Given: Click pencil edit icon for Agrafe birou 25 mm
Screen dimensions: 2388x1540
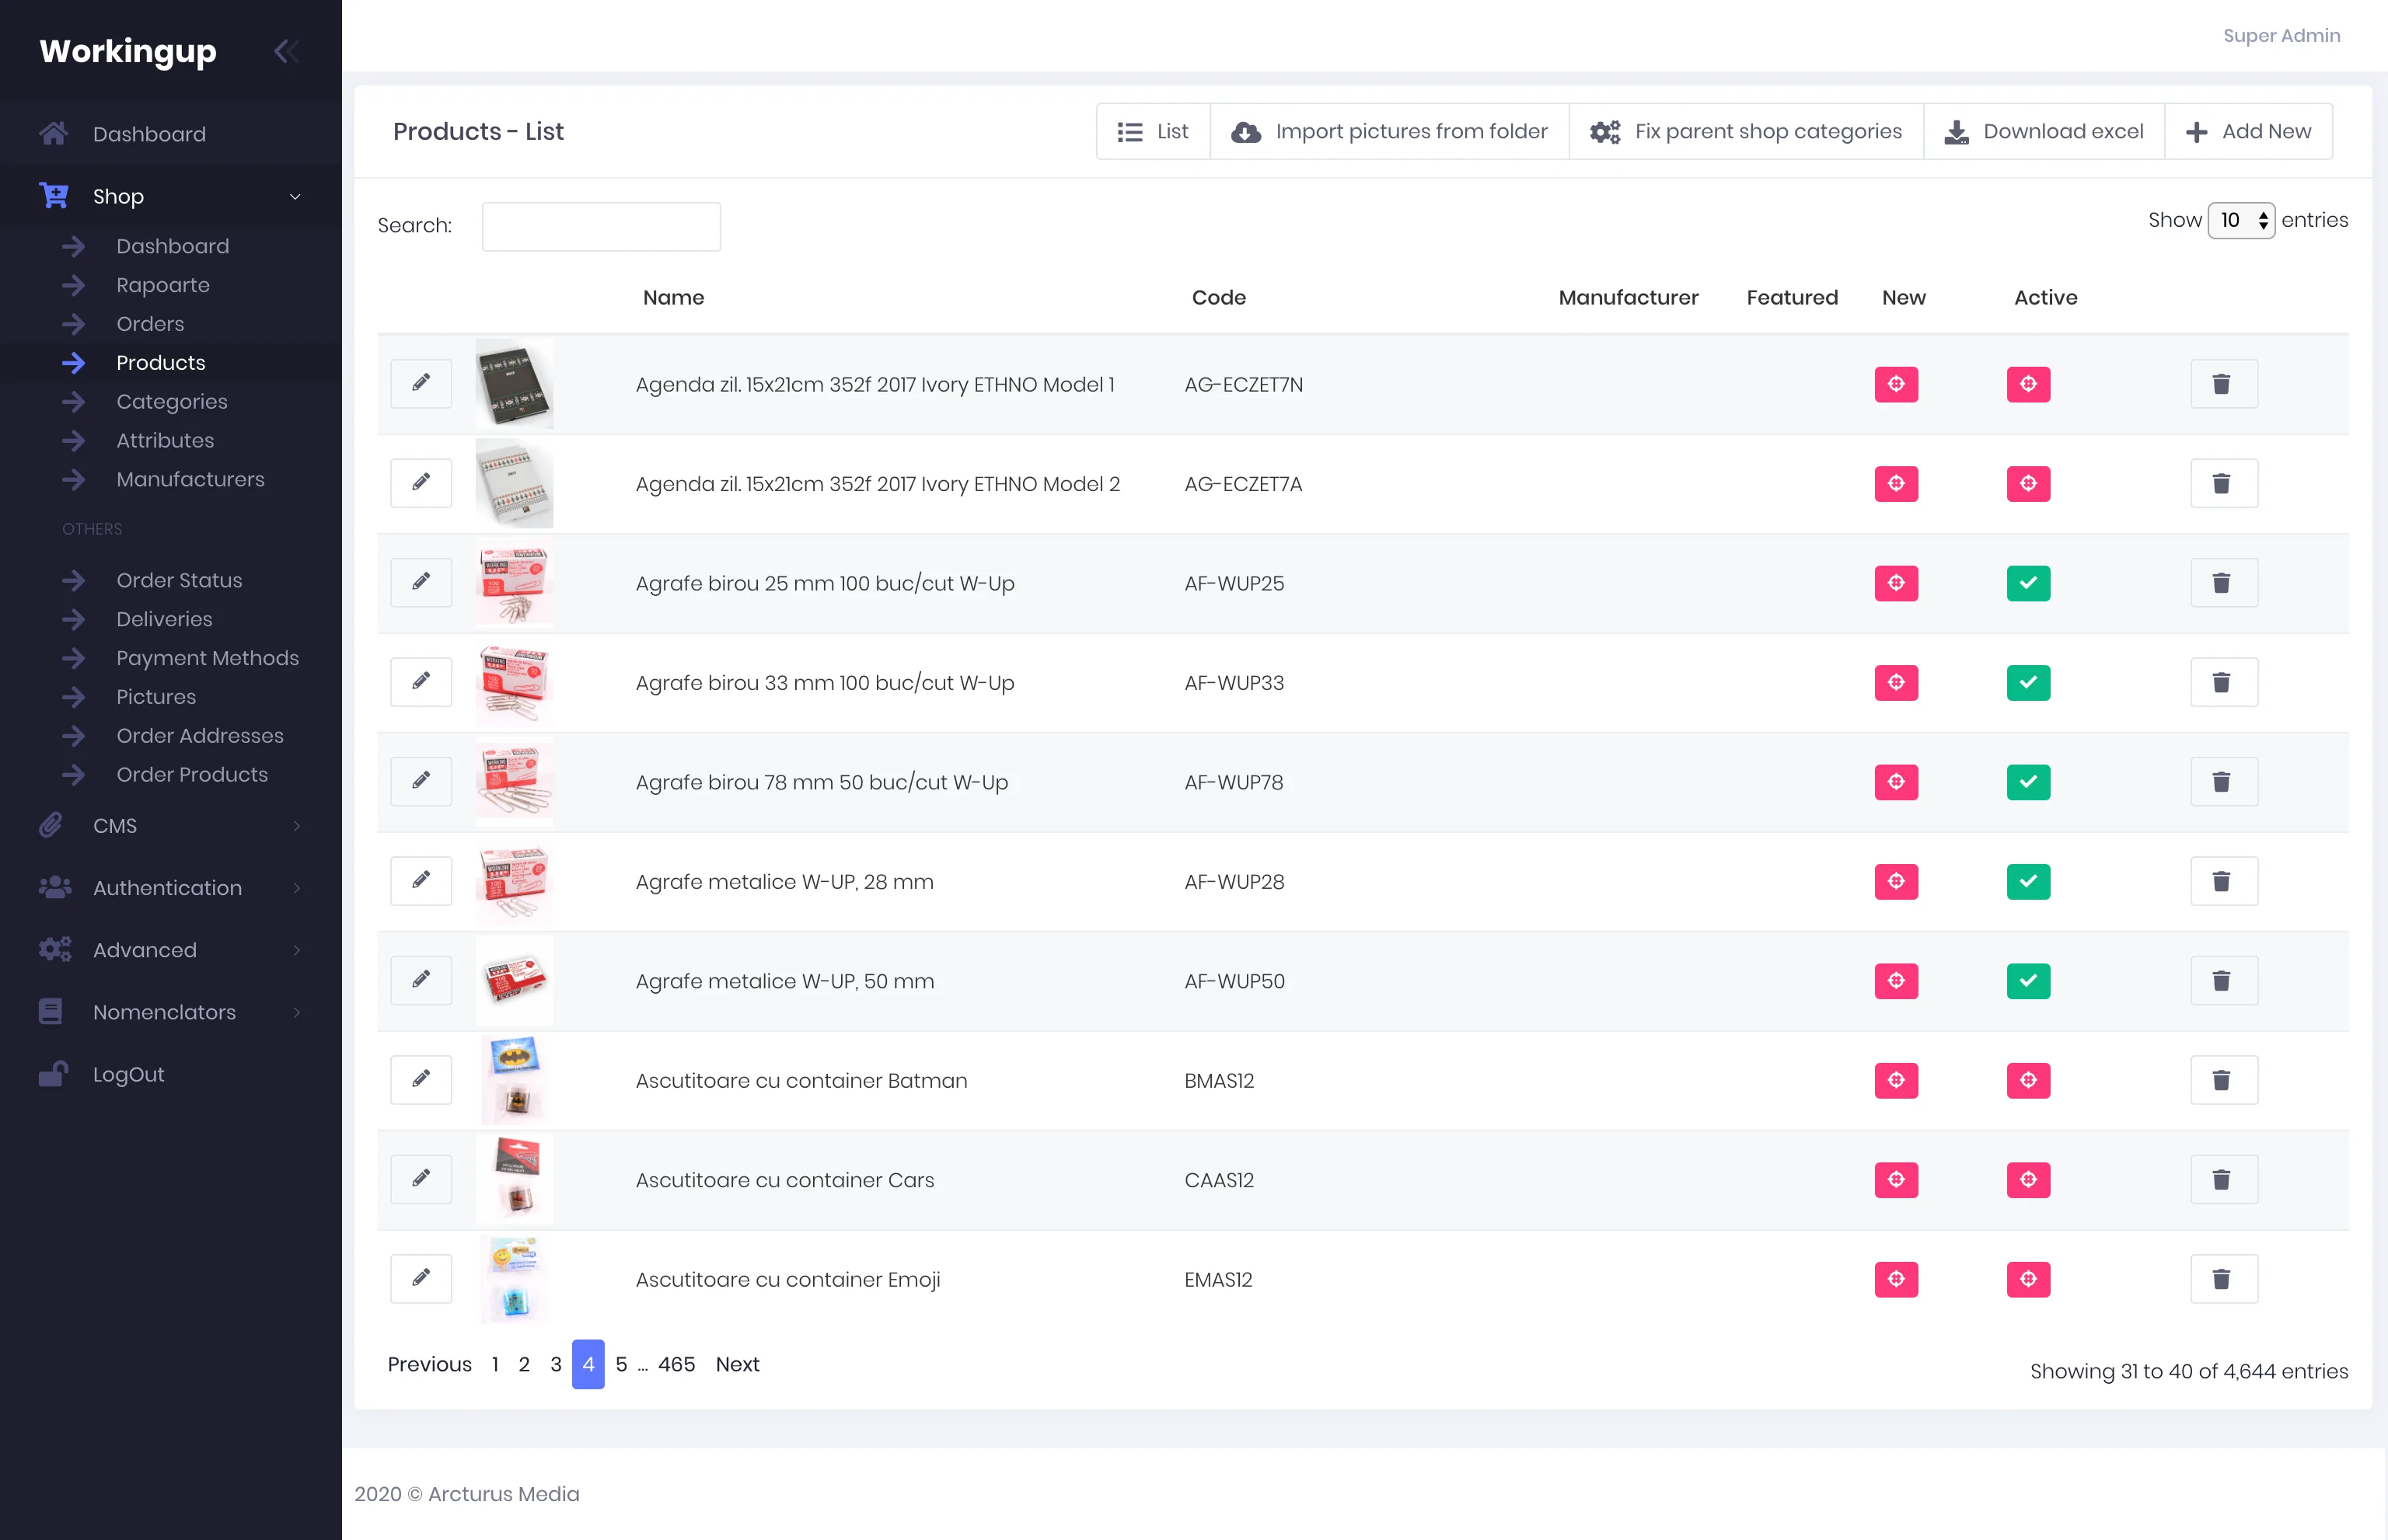Looking at the screenshot, I should pyautogui.click(x=421, y=582).
